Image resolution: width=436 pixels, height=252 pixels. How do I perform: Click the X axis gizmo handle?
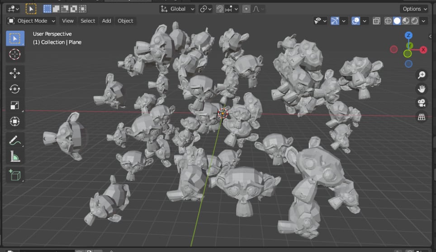[x=423, y=50]
